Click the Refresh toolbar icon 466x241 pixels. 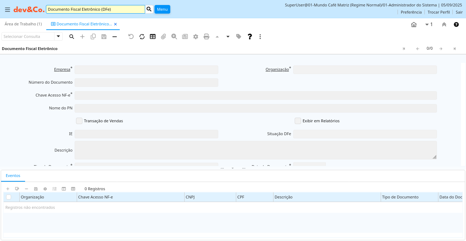142,36
